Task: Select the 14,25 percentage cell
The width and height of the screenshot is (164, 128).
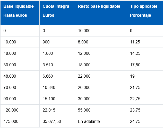Action: [x=135, y=53]
